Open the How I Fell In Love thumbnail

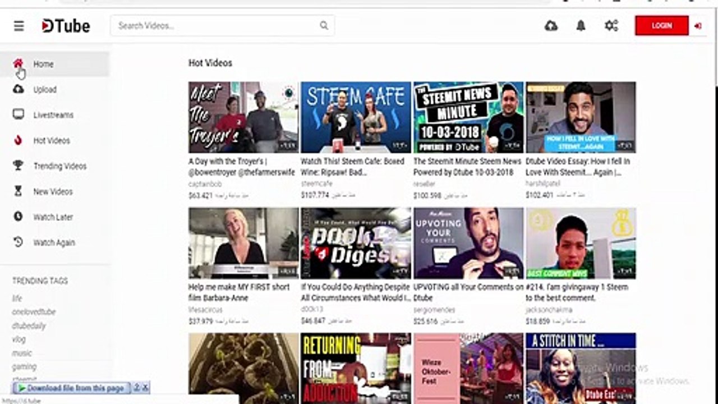581,117
